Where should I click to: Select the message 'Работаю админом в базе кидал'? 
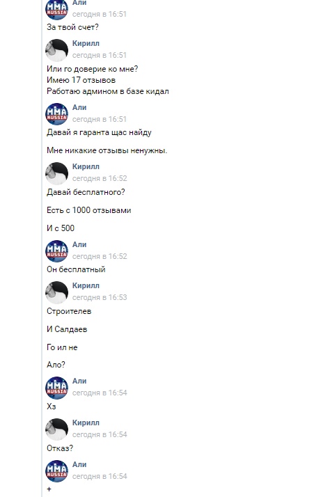coord(107,91)
